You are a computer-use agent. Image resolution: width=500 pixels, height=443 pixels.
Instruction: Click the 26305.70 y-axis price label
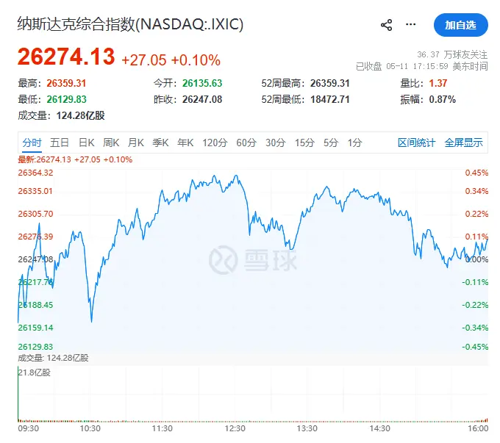coord(35,214)
